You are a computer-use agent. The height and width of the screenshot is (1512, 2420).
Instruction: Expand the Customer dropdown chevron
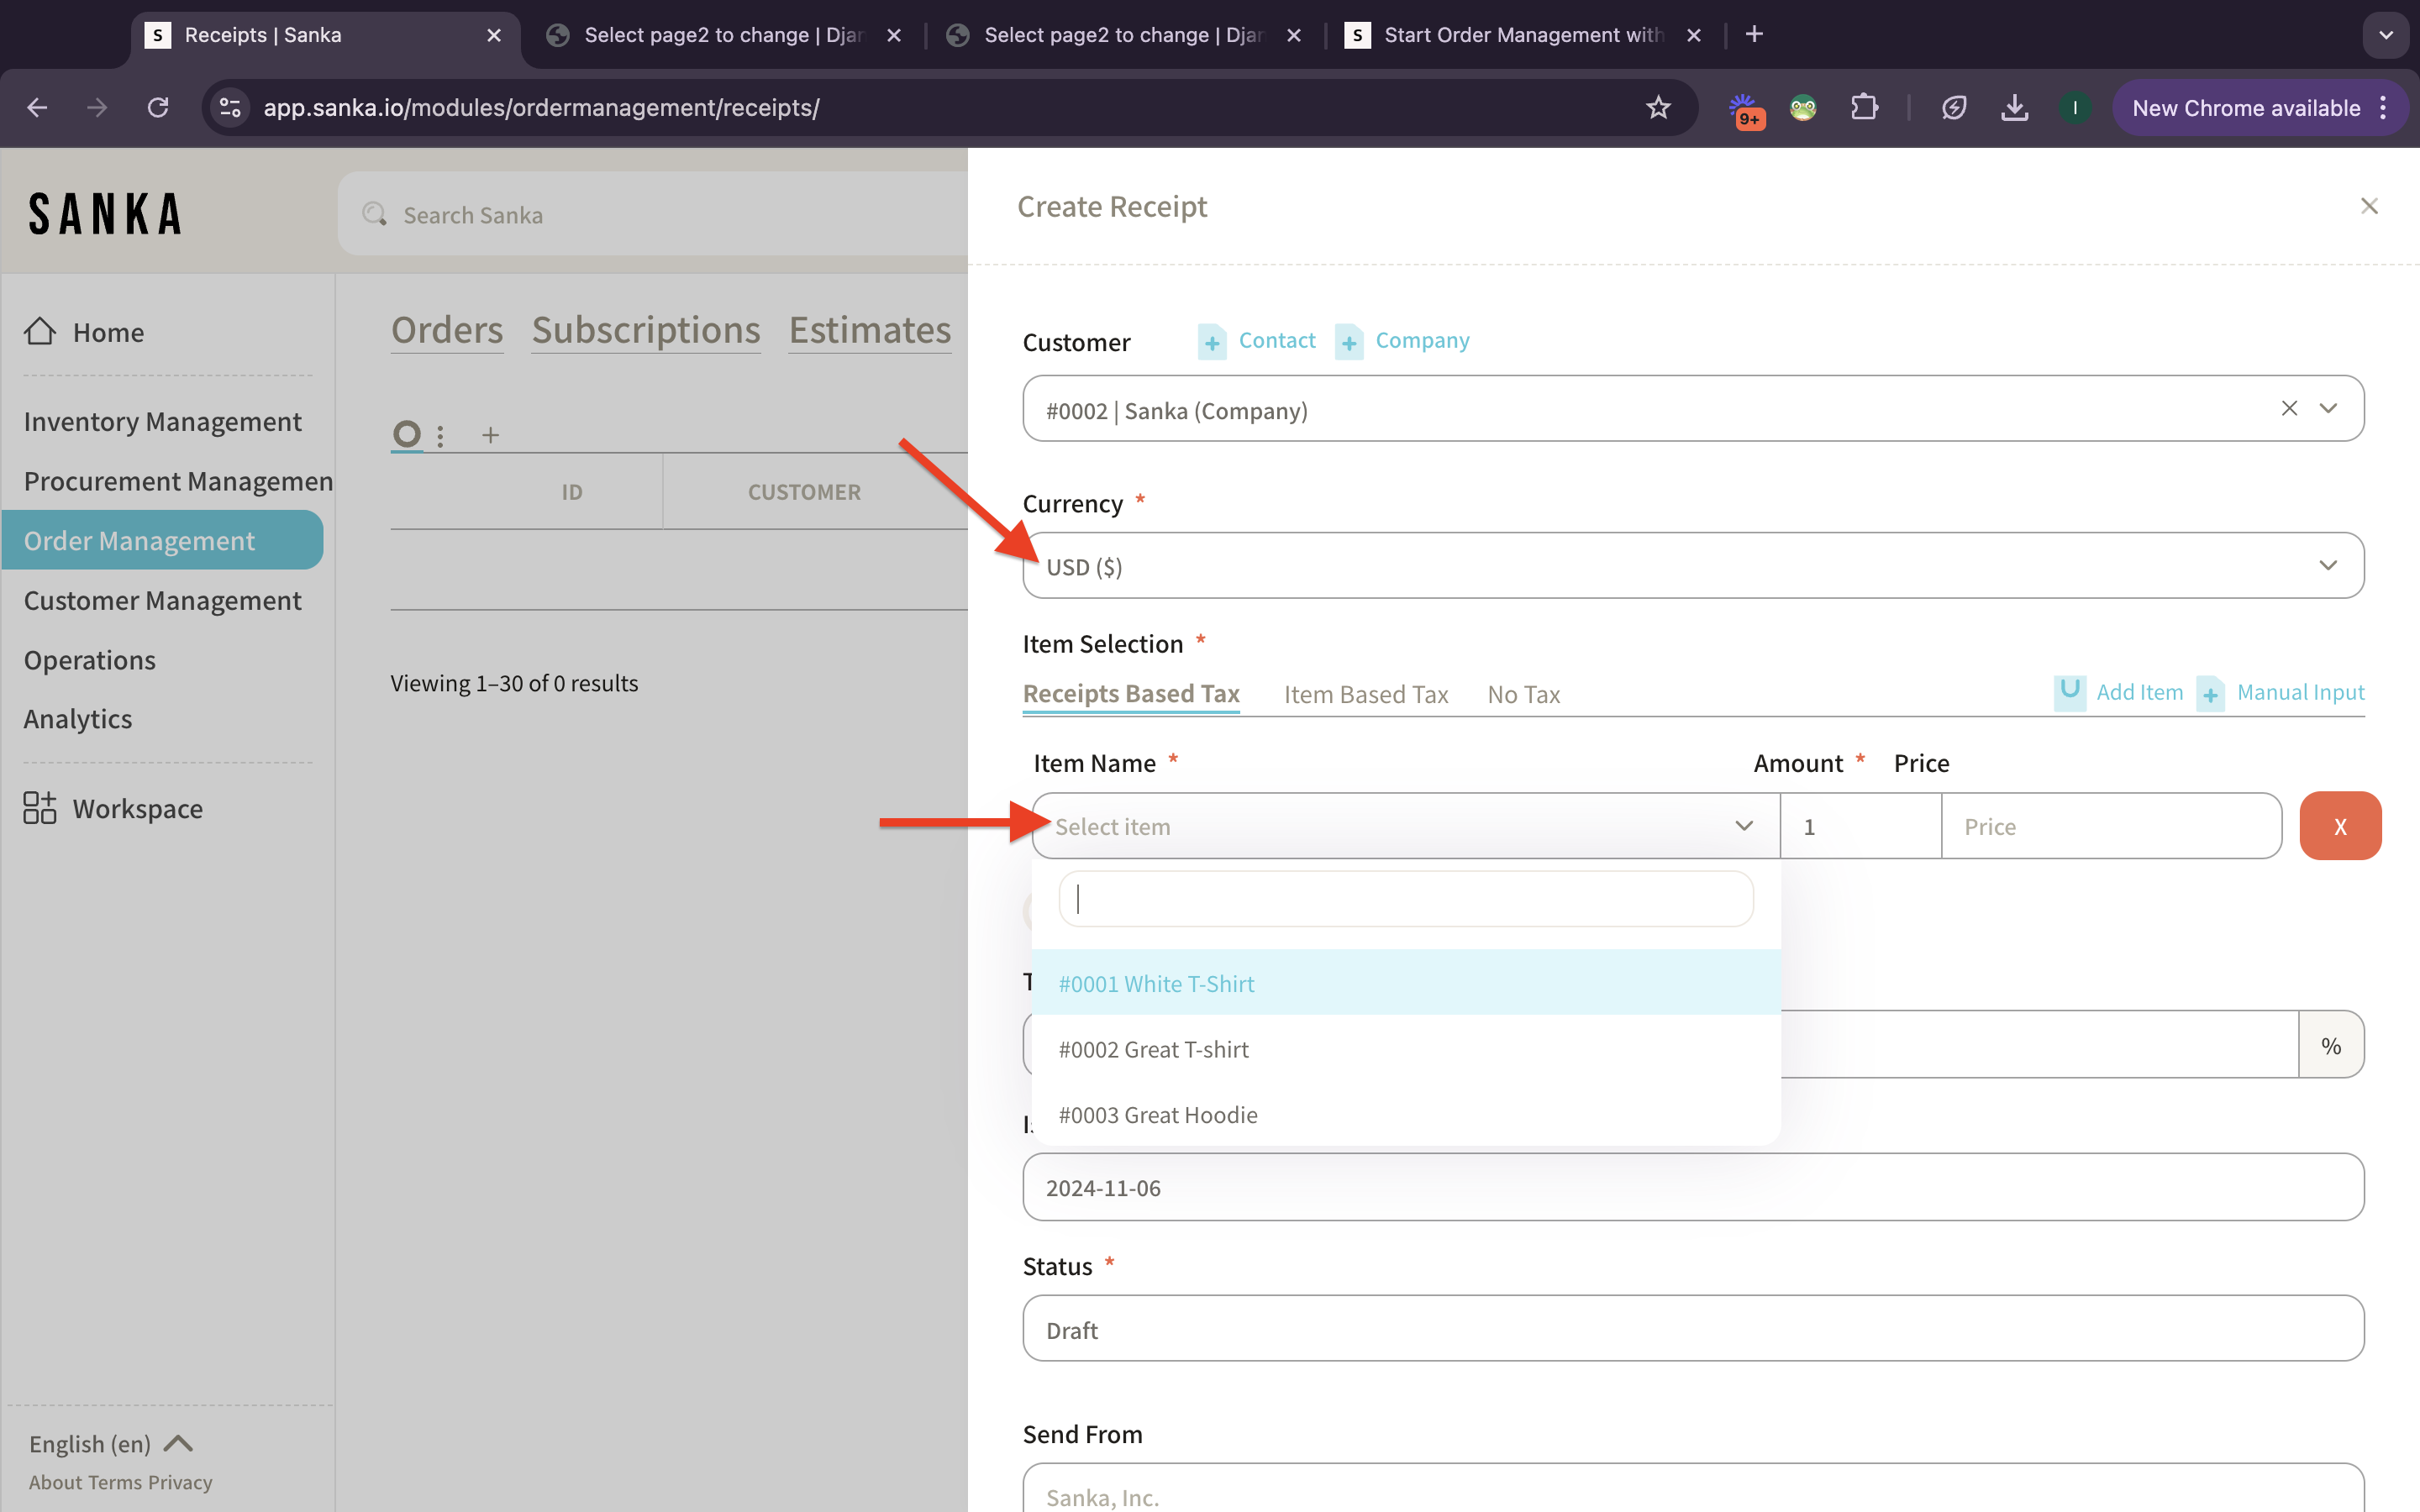[2328, 408]
